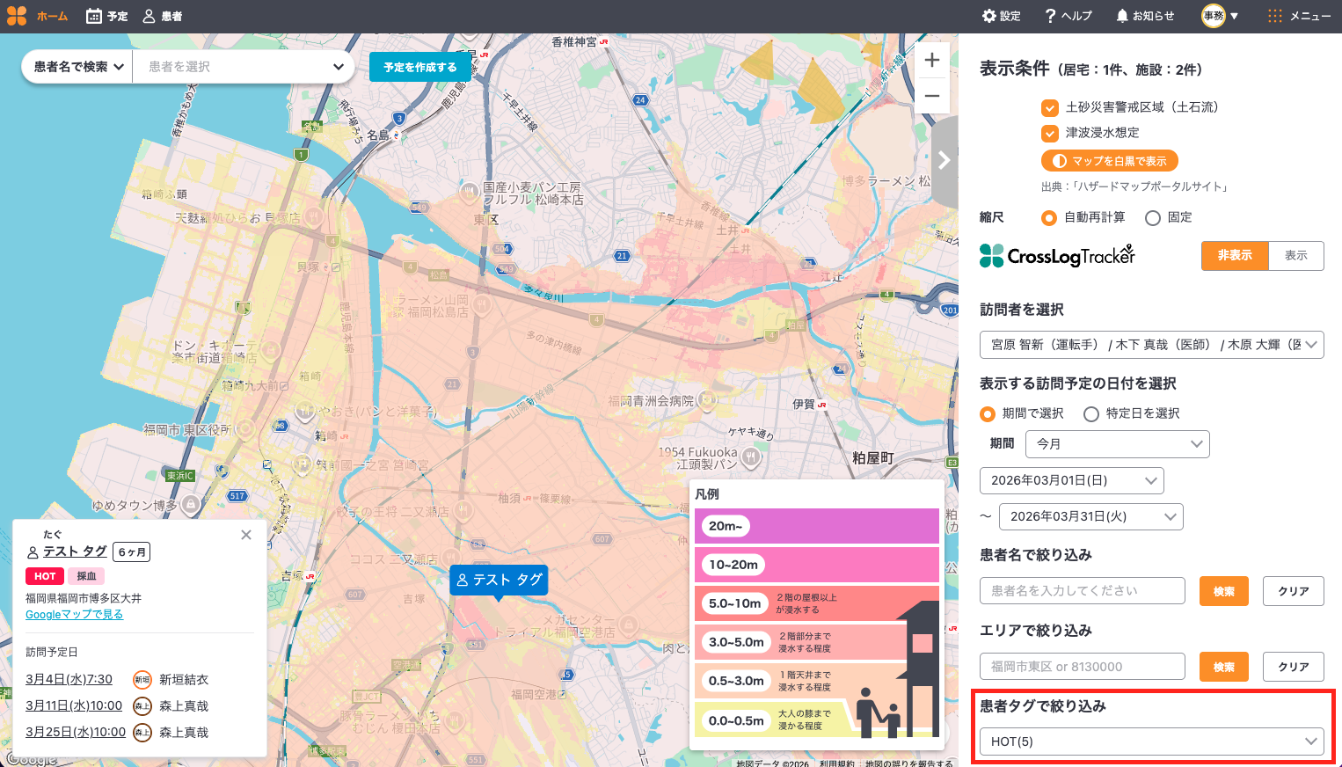Click the orange app logo in the header

[x=18, y=16]
